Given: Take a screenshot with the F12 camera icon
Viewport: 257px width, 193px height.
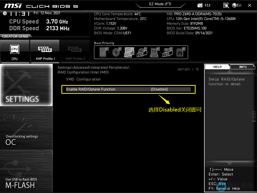Looking at the screenshot, I should [200, 5].
